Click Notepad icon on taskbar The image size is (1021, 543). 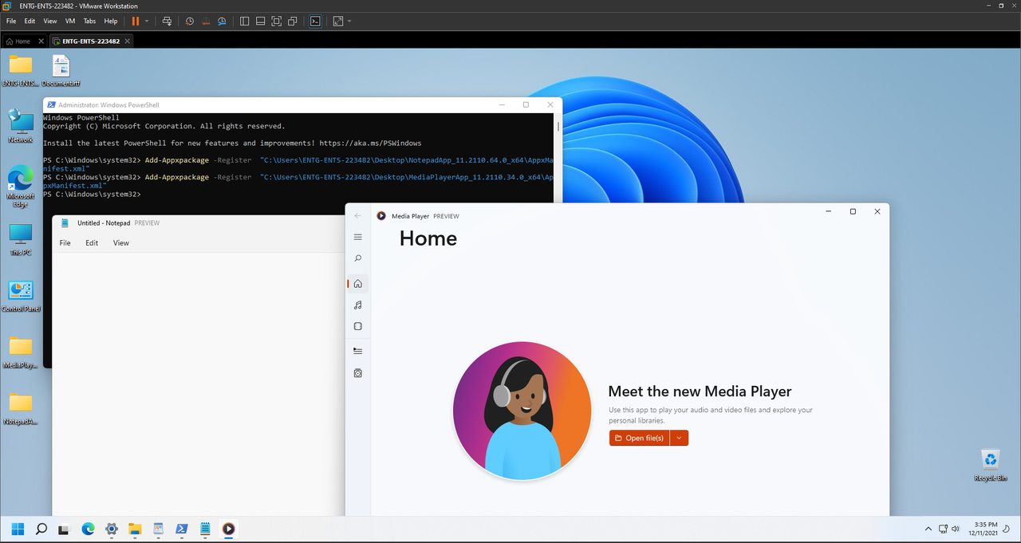205,528
